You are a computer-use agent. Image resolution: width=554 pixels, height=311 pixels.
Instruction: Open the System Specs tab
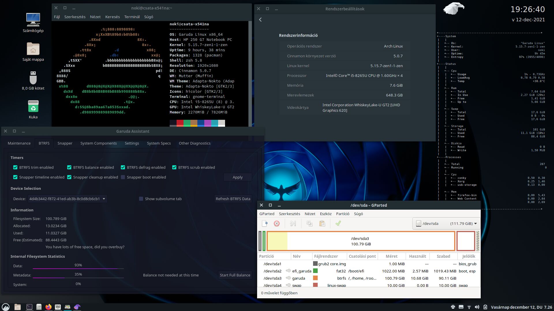point(159,143)
